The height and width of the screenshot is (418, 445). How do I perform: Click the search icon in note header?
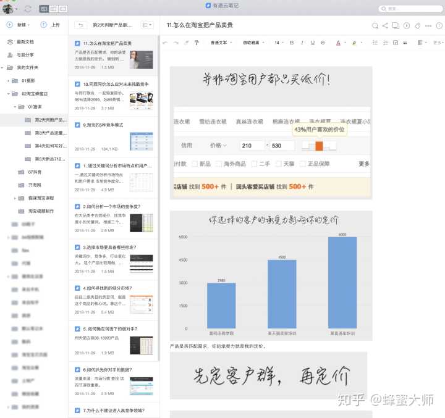tap(375, 25)
